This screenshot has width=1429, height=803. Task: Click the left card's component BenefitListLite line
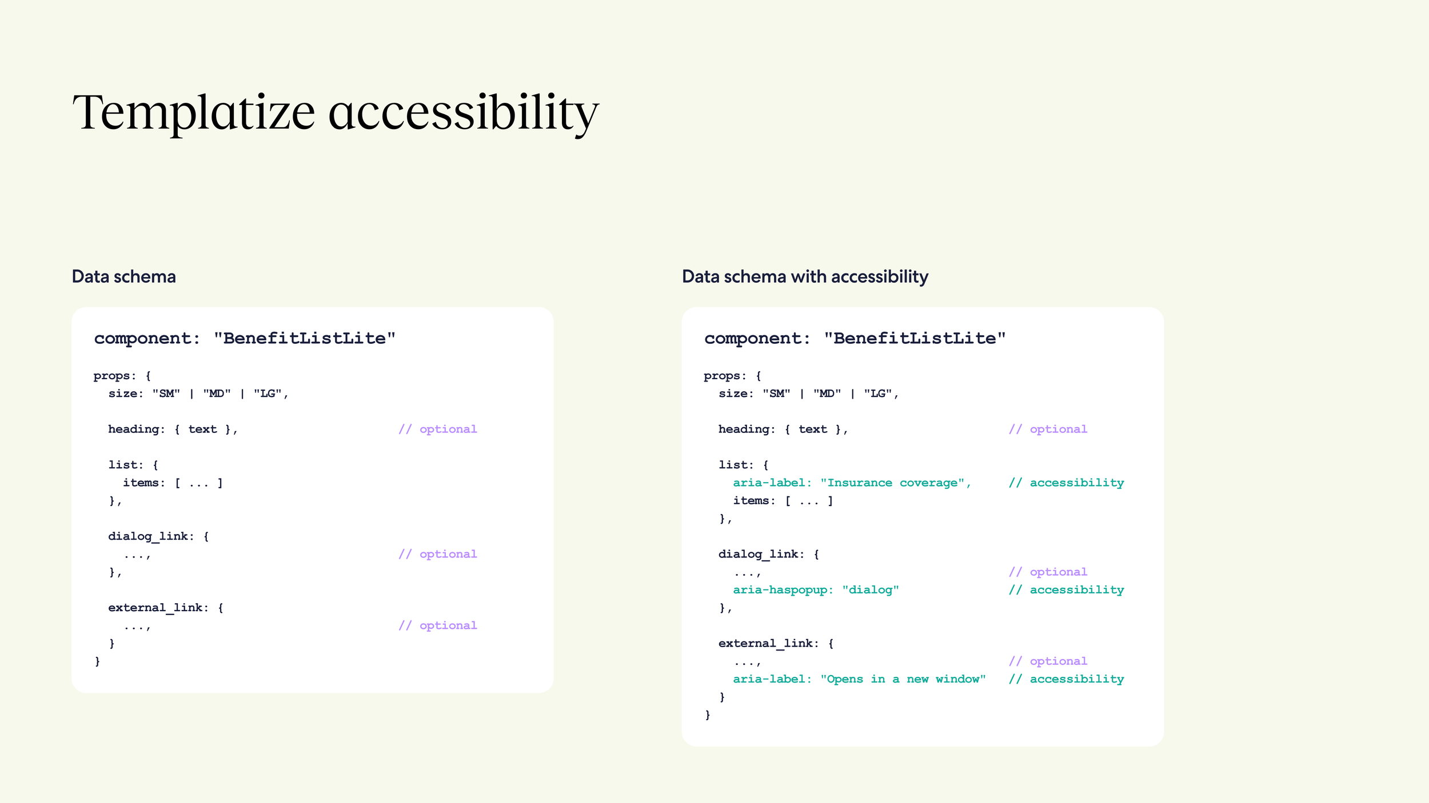click(245, 338)
